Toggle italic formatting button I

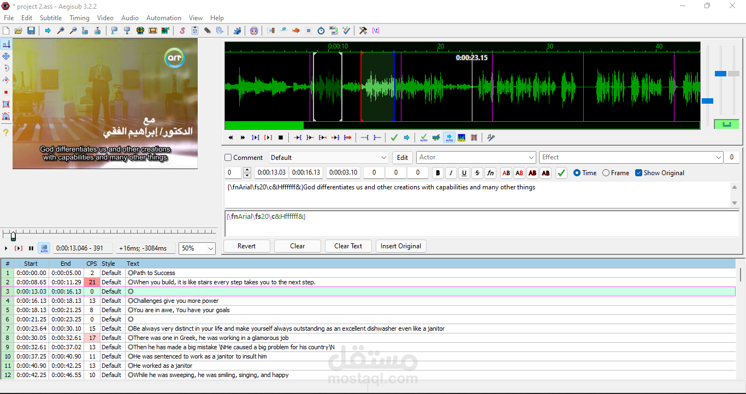(x=451, y=173)
